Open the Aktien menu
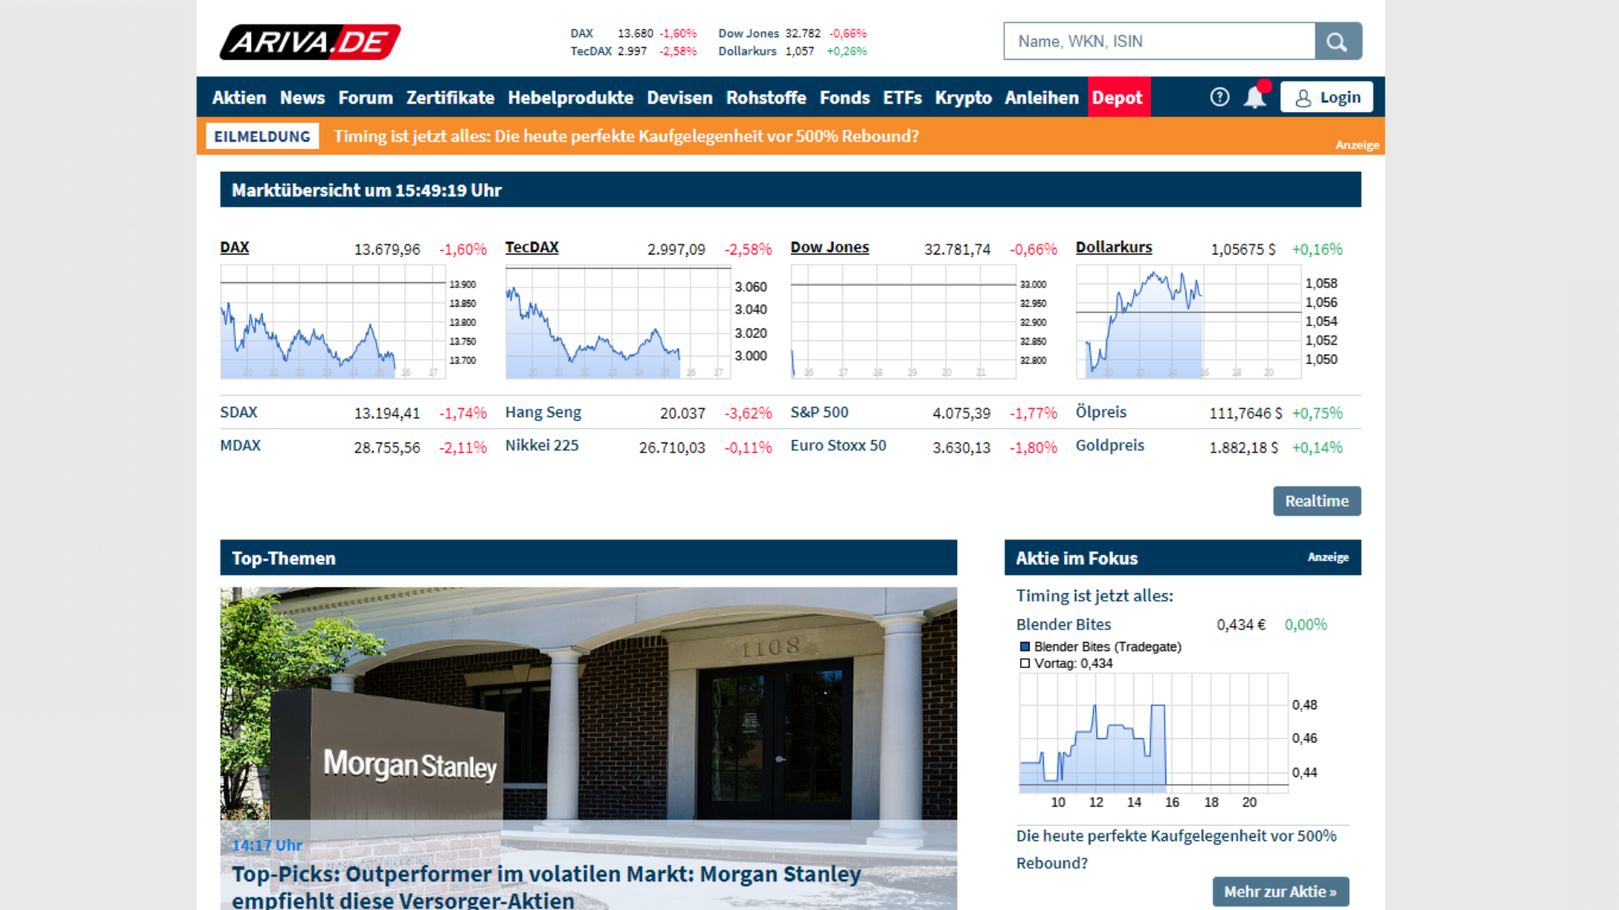Viewport: 1619px width, 910px height. tap(239, 98)
